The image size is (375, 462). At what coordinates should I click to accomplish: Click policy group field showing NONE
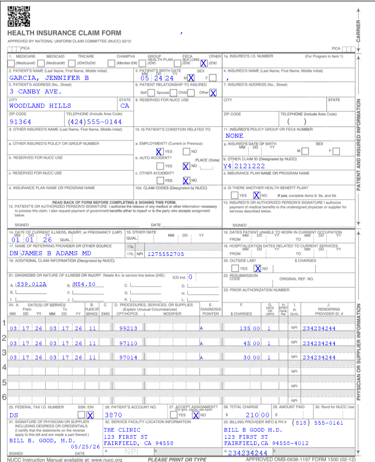click(234, 136)
